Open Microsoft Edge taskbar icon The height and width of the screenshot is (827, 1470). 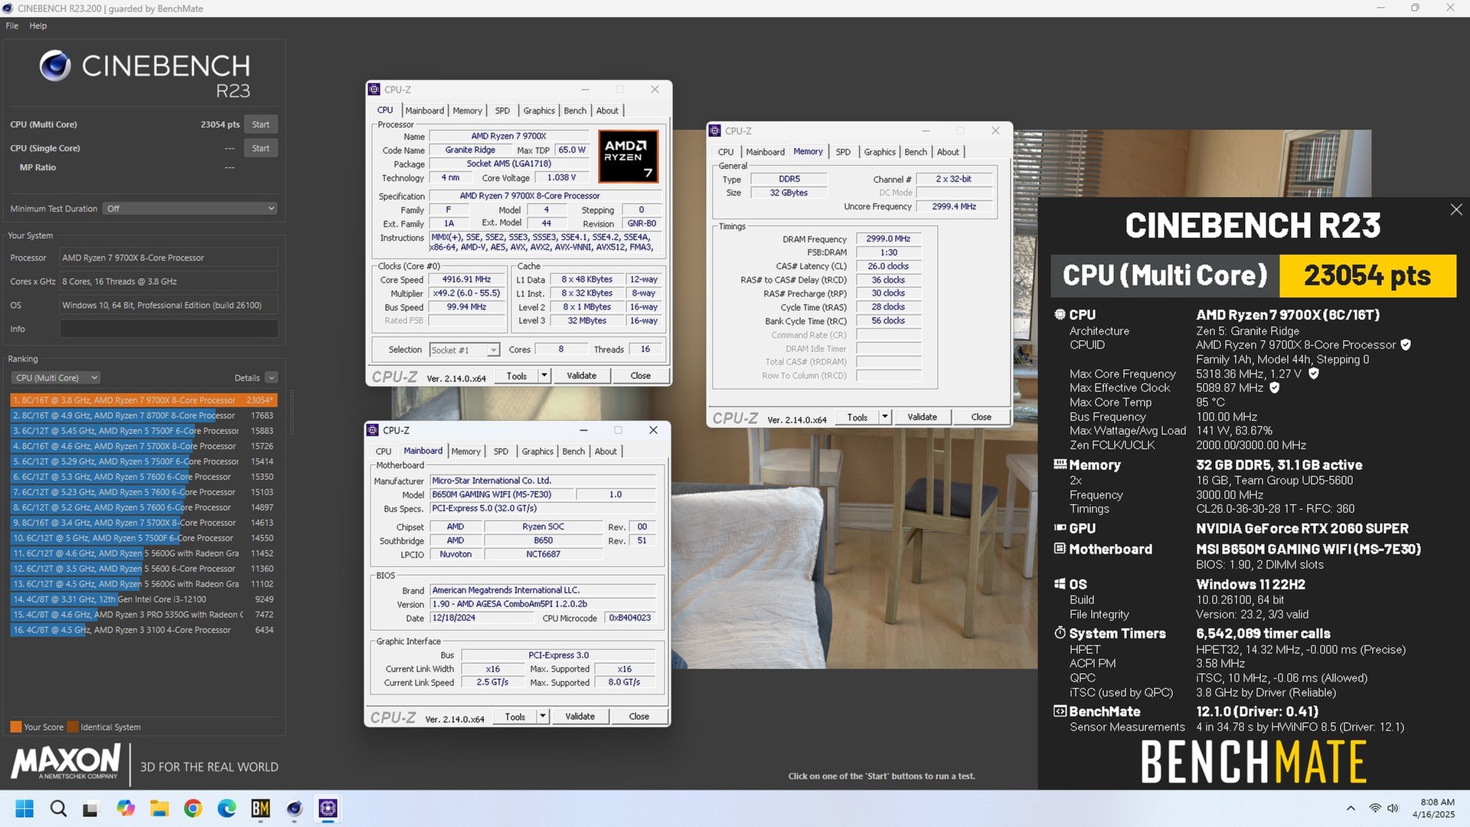[x=227, y=809]
